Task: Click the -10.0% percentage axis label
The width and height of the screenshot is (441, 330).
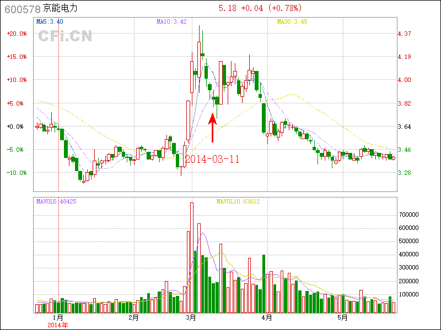Action: click(17, 173)
